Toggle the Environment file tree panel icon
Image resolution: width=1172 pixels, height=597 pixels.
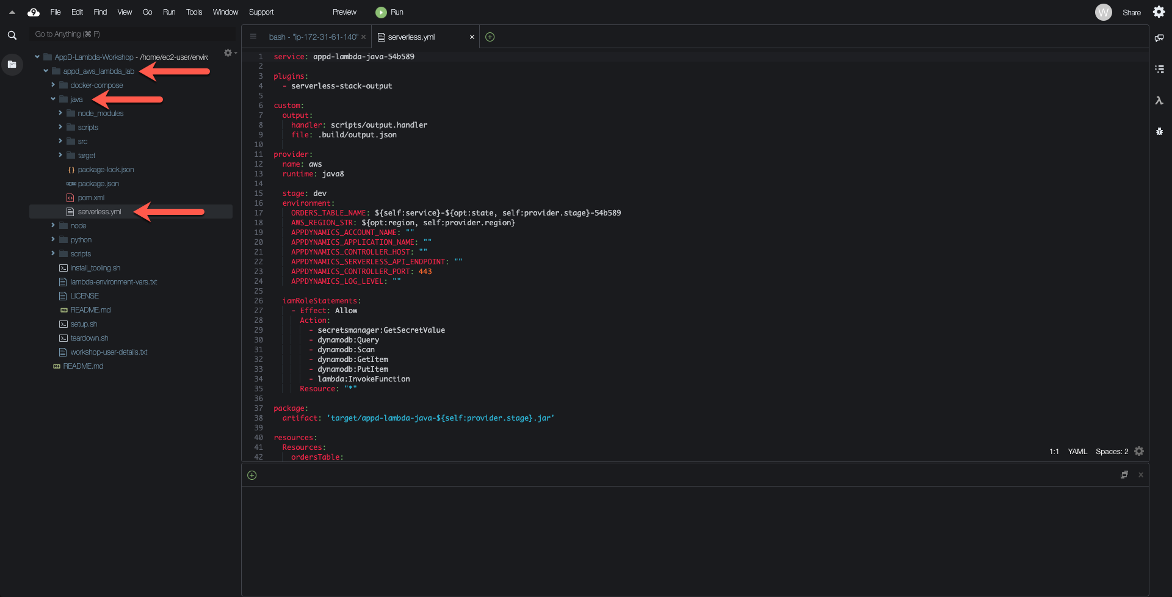click(12, 64)
